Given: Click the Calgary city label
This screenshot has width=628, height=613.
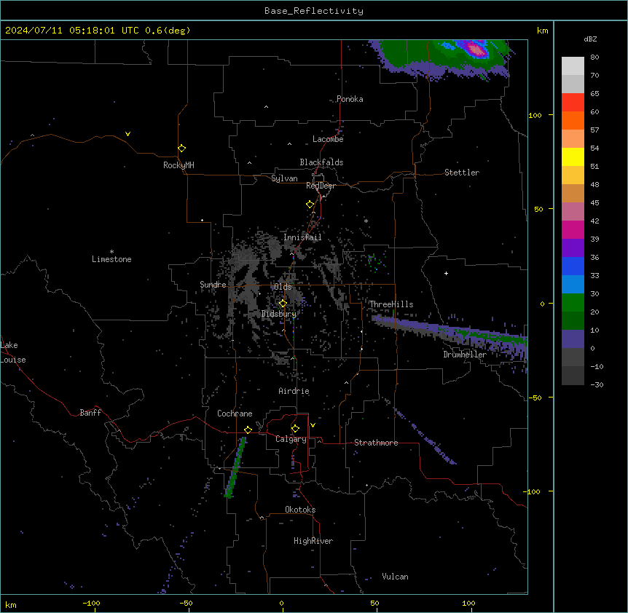Looking at the screenshot, I should (291, 439).
